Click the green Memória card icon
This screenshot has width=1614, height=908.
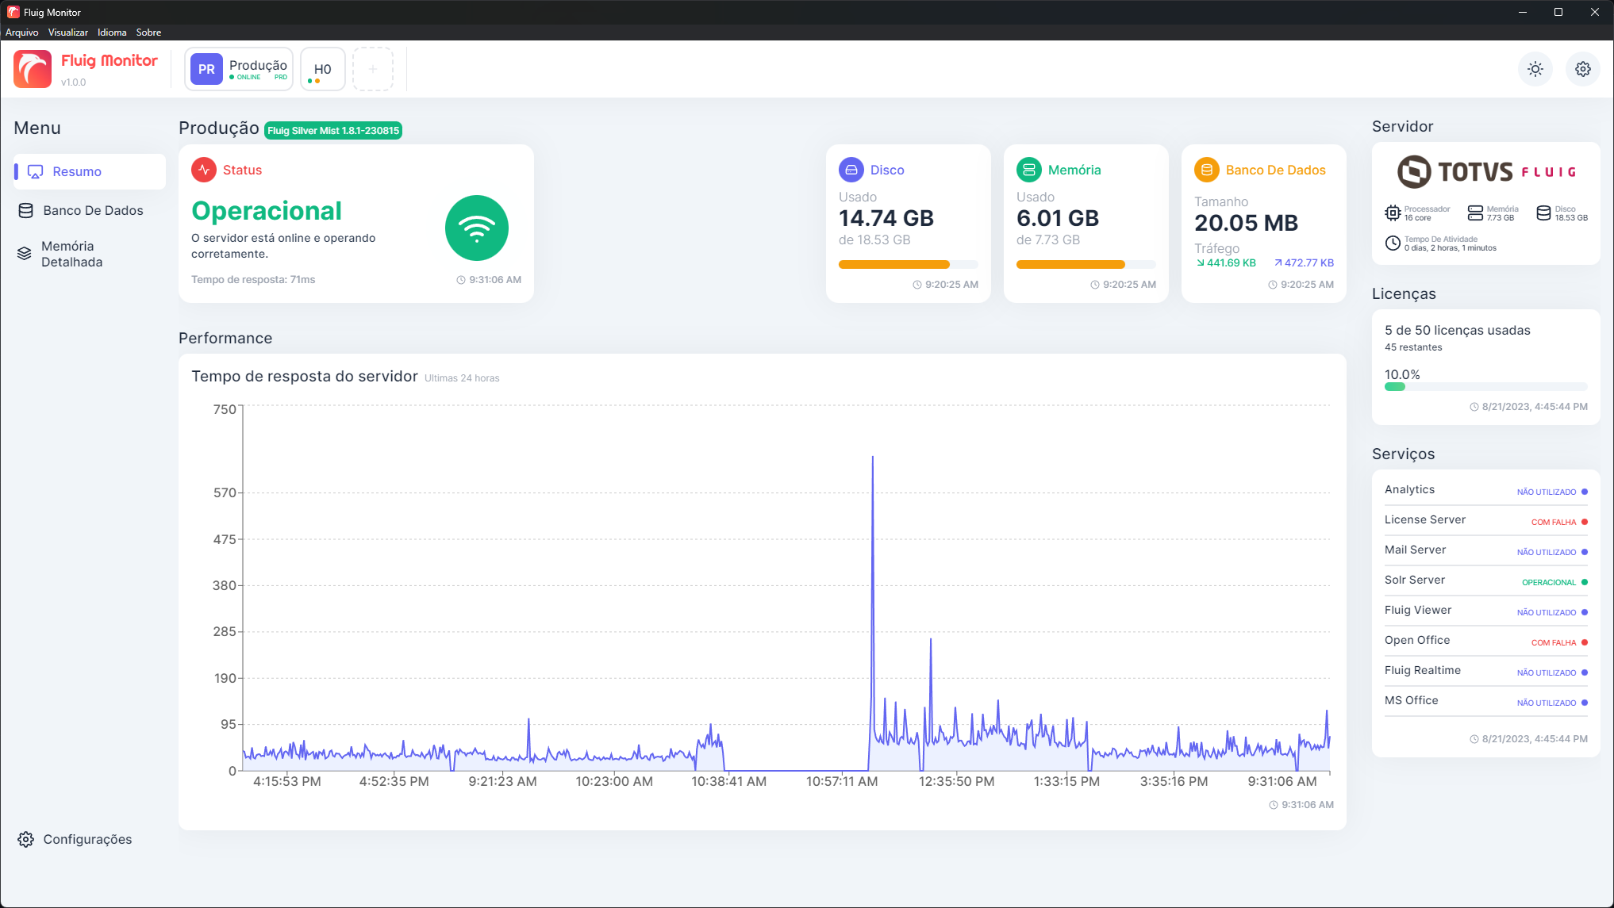pos(1028,170)
